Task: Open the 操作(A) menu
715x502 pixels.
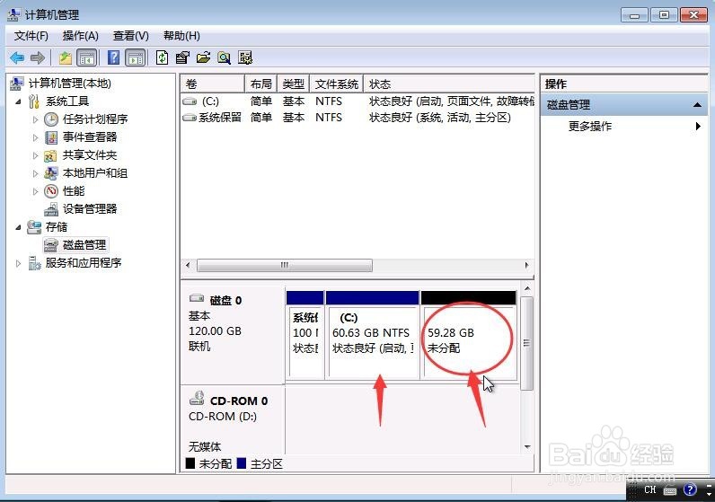Action: pyautogui.click(x=80, y=36)
